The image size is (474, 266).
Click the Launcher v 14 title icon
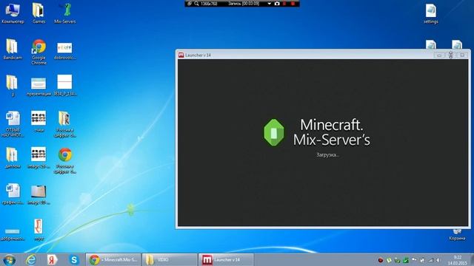181,55
